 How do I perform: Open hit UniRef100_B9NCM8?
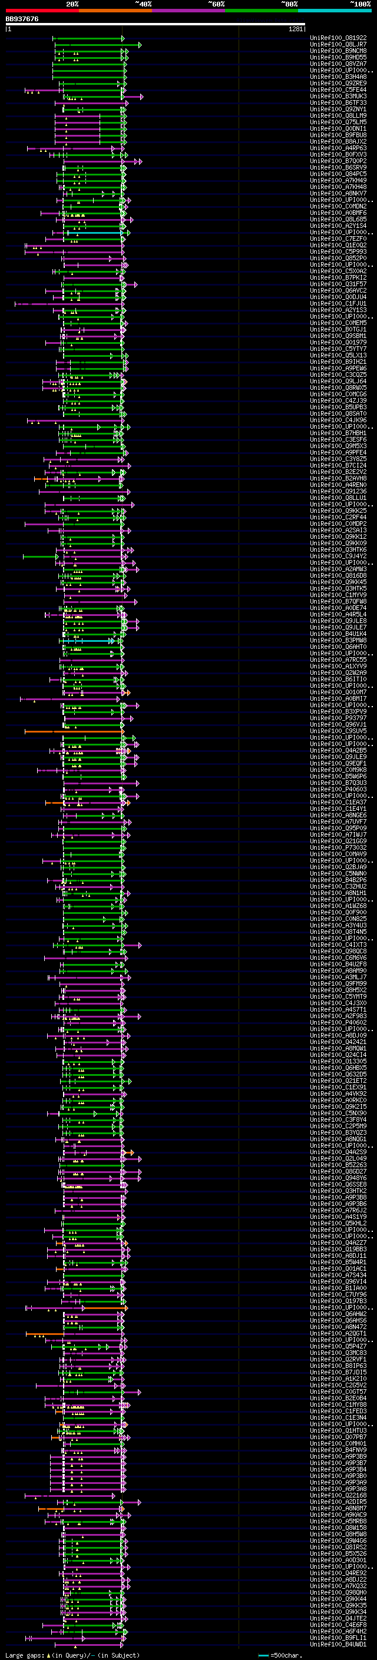pos(338,51)
